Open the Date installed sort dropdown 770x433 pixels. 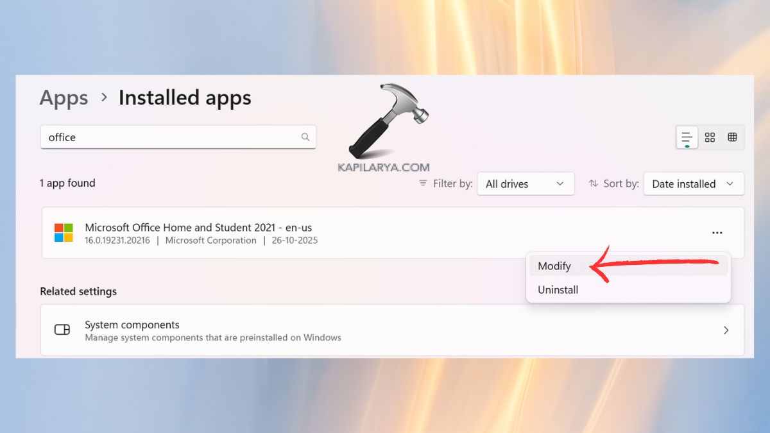click(x=693, y=184)
